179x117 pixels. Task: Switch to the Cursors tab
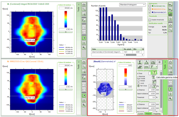click(x=140, y=114)
